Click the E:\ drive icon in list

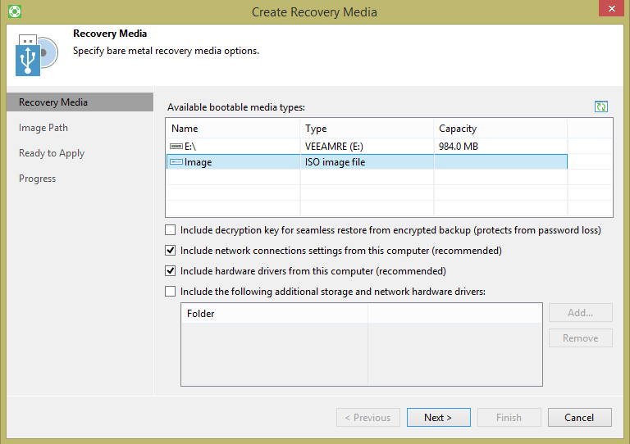pyautogui.click(x=176, y=146)
